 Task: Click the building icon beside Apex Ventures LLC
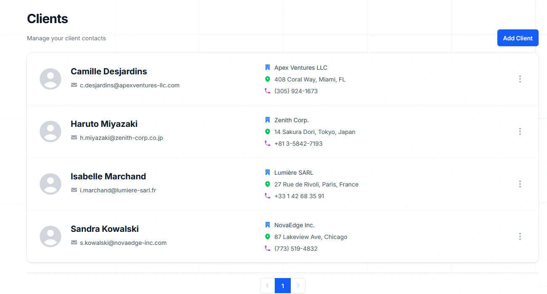268,67
